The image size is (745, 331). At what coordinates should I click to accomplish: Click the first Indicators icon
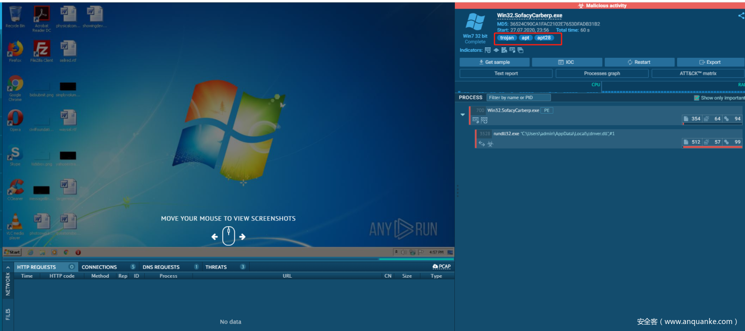(x=487, y=50)
